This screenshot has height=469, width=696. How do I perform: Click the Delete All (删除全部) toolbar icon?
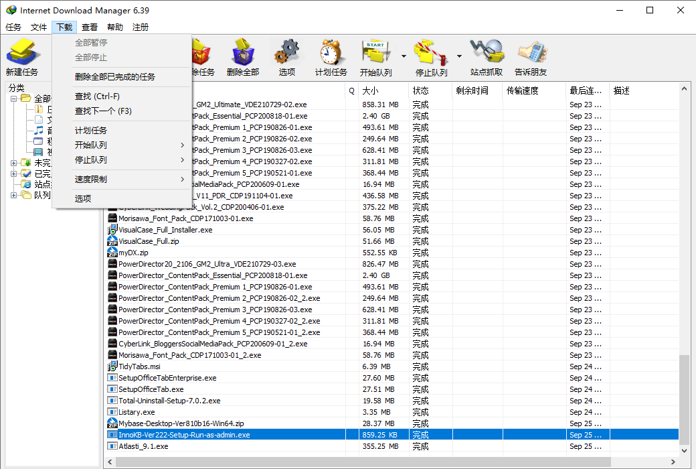[243, 52]
